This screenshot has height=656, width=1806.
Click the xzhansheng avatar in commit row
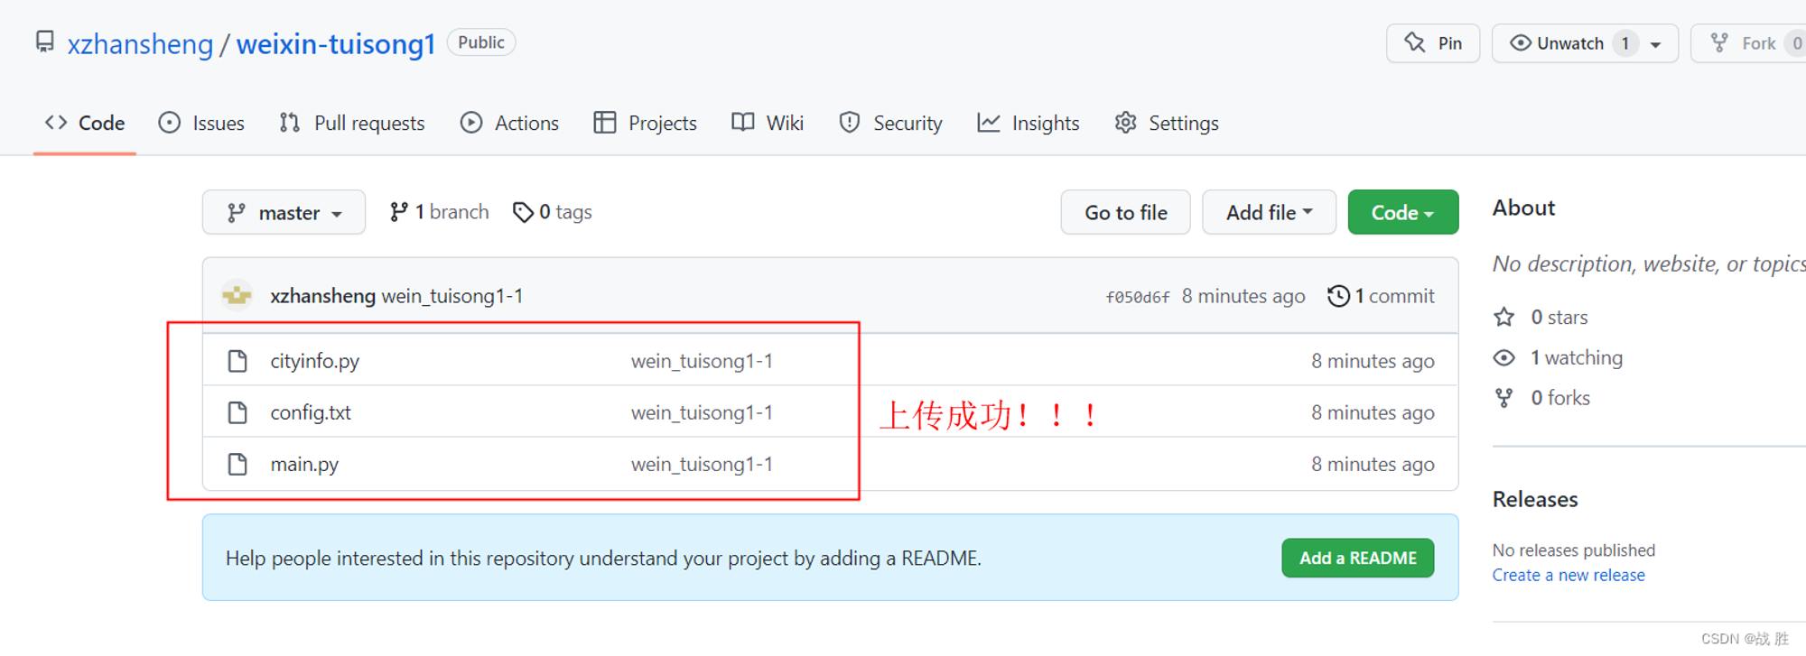pos(237,296)
